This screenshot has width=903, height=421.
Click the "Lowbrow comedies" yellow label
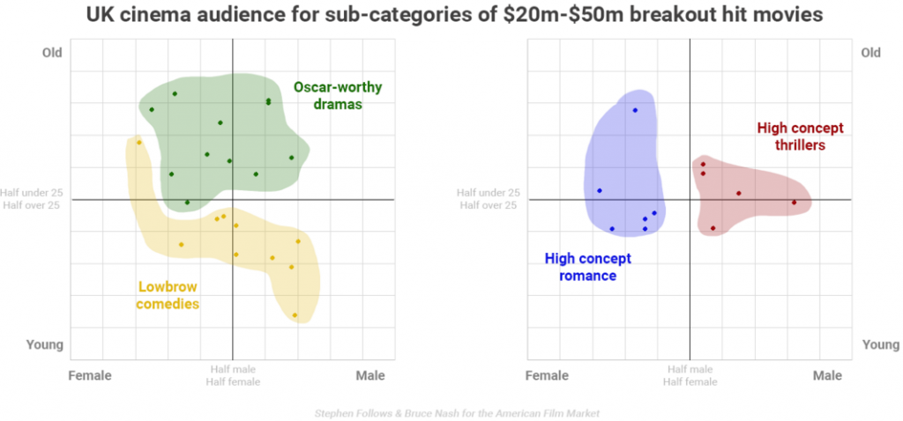168,295
